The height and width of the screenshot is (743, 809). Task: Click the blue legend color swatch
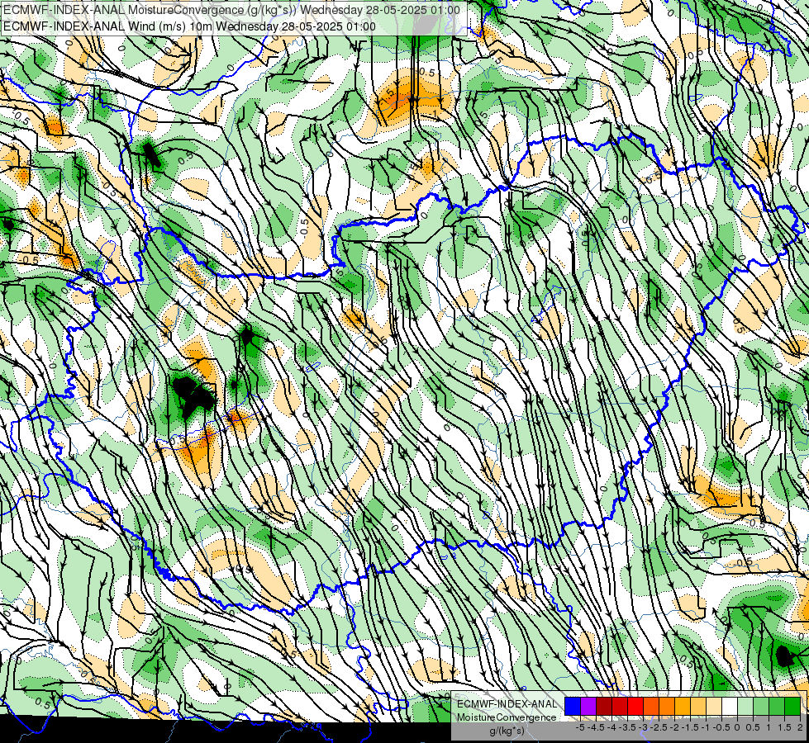[573, 707]
